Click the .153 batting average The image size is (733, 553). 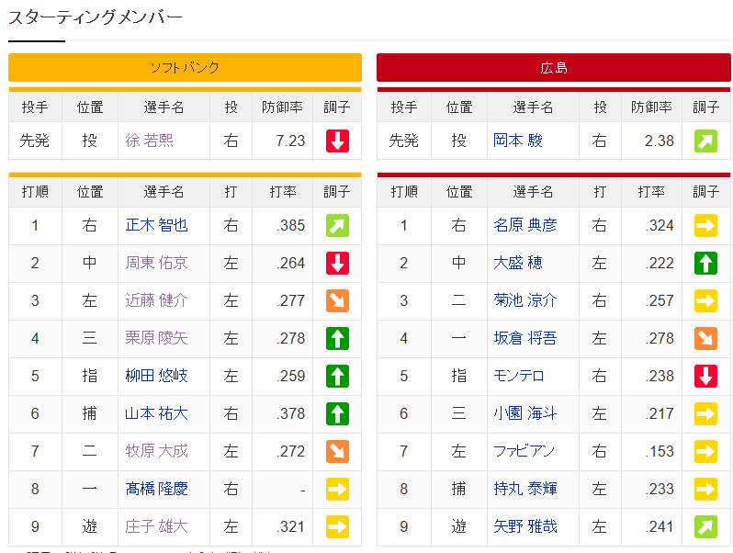click(x=660, y=451)
